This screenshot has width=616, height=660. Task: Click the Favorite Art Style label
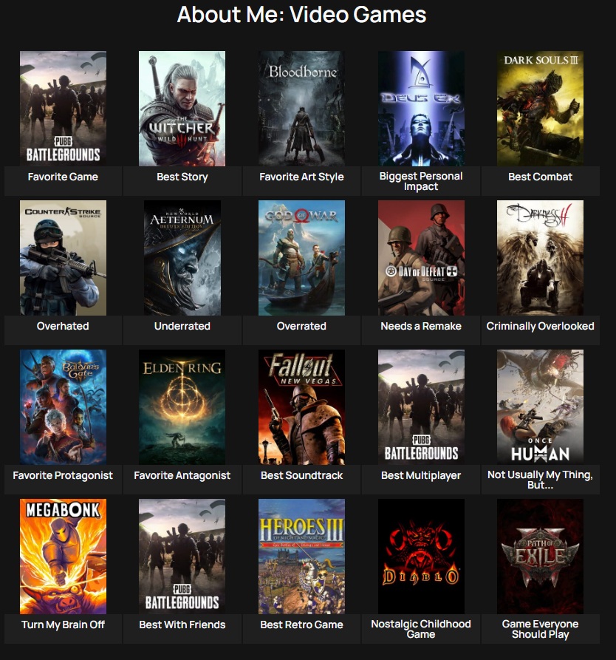(x=301, y=177)
